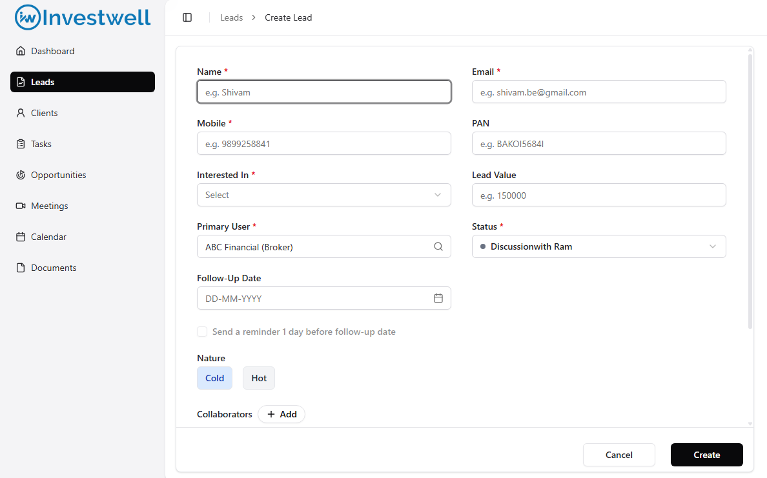Click the Follow-Up Date label

[x=229, y=278]
